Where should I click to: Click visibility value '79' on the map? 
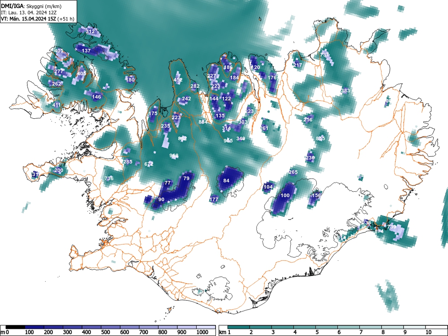coord(186,178)
